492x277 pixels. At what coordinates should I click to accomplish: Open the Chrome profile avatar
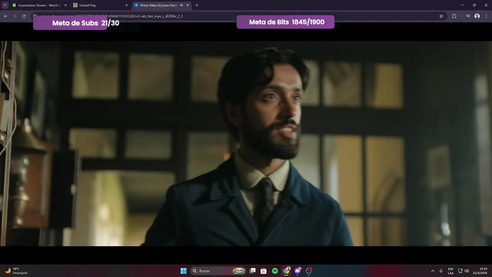pos(477,16)
